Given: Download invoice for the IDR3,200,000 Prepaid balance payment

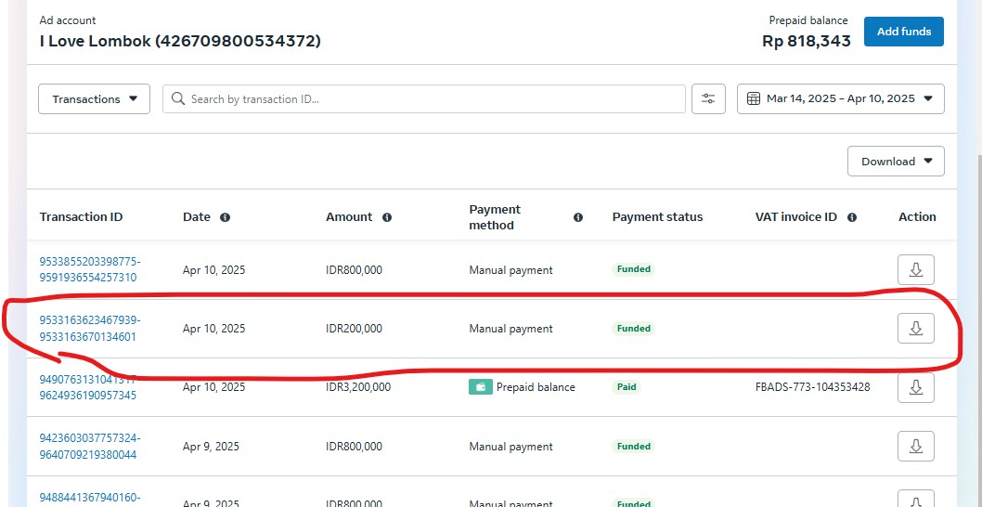Looking at the screenshot, I should click(x=915, y=387).
